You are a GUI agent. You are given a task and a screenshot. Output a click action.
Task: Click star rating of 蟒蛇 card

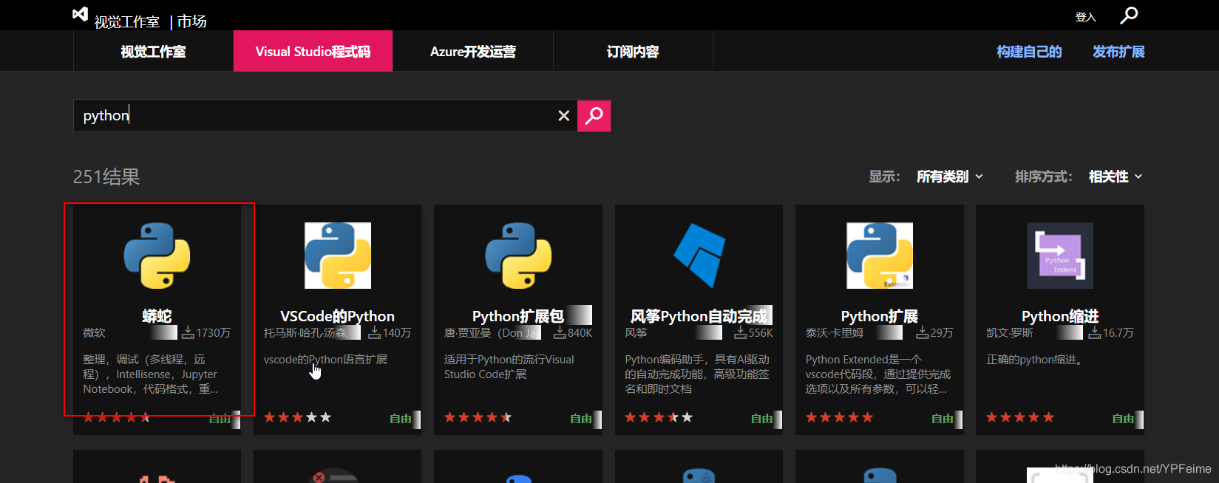[117, 417]
